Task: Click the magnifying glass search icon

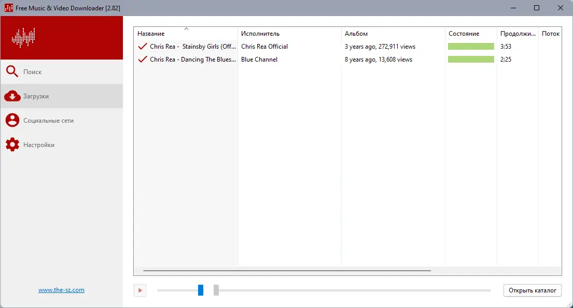Action: click(x=12, y=71)
